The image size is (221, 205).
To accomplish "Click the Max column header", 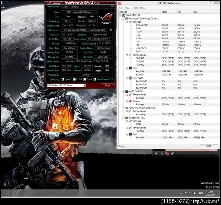I will [200, 12].
